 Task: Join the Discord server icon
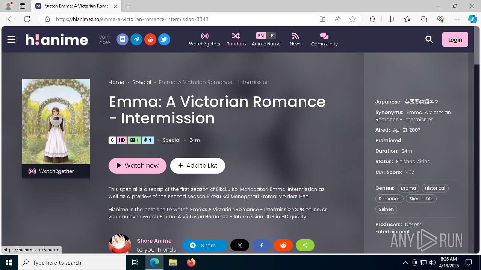click(123, 39)
